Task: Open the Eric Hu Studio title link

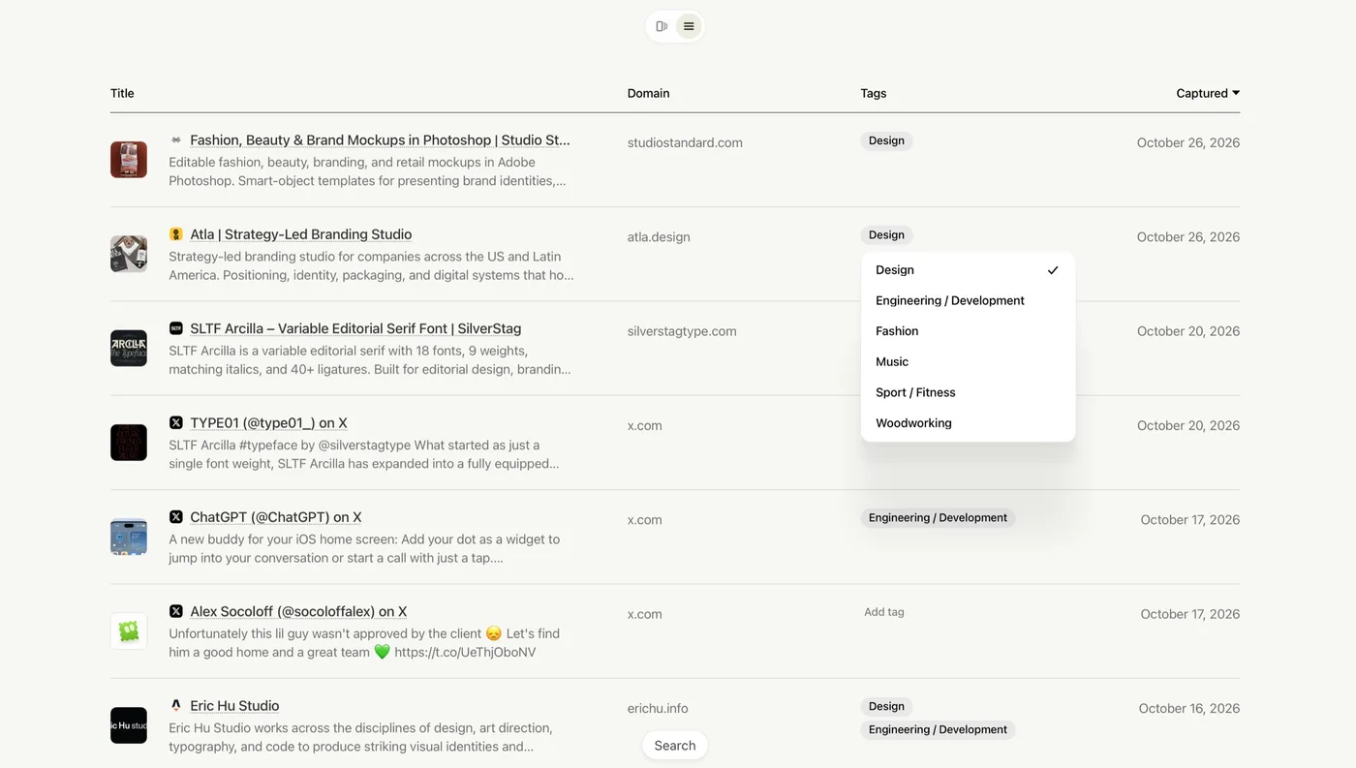Action: tap(234, 706)
